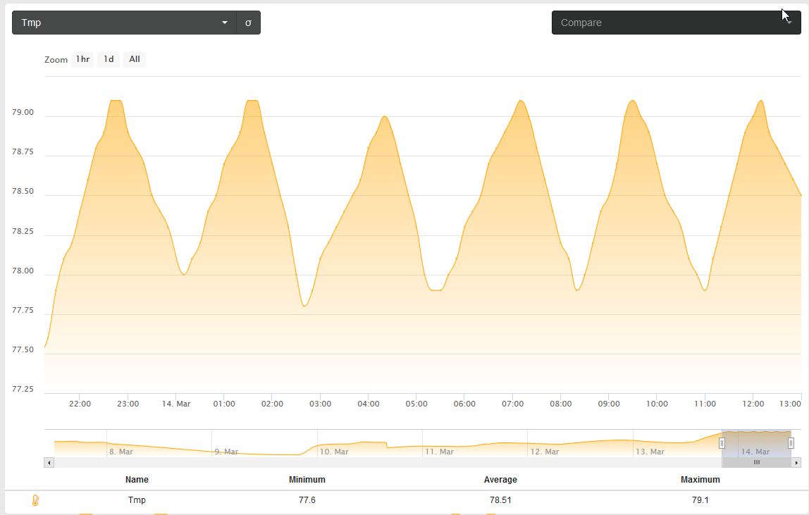Click the scrollbar thumb grip
The image size is (809, 515).
(x=757, y=463)
